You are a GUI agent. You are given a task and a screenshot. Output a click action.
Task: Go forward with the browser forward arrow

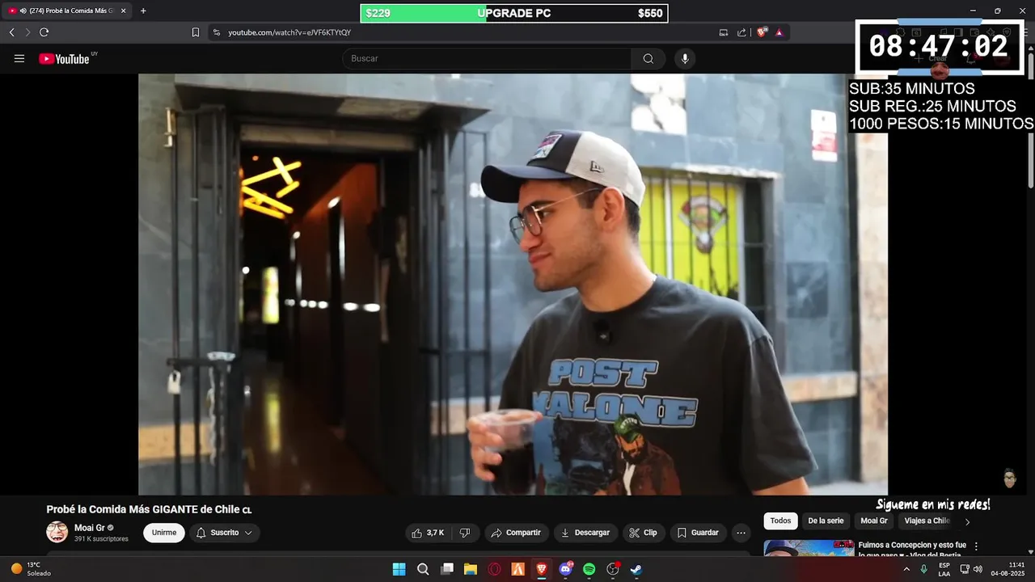coord(27,32)
